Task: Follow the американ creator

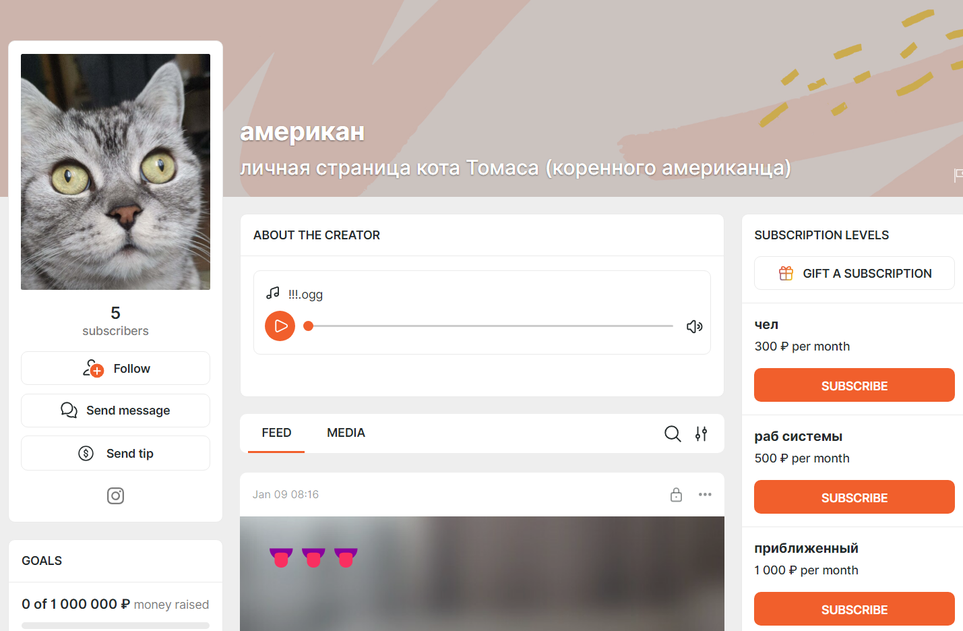Action: (115, 368)
